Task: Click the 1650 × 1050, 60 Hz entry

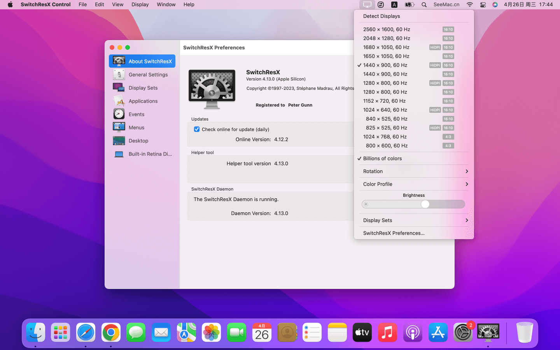Action: (414, 56)
